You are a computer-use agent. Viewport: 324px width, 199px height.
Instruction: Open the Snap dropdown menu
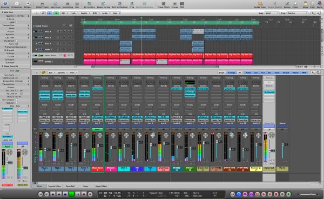272,13
